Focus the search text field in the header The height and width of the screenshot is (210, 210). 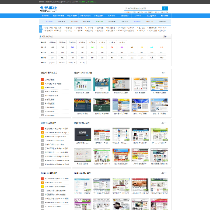click(x=143, y=8)
